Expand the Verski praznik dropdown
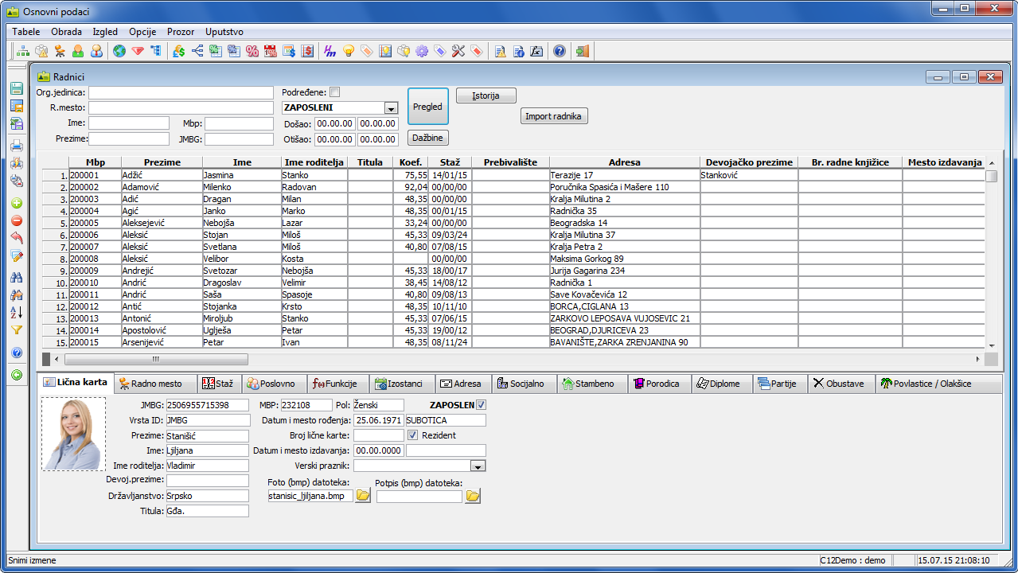This screenshot has width=1018, height=573. click(x=478, y=466)
